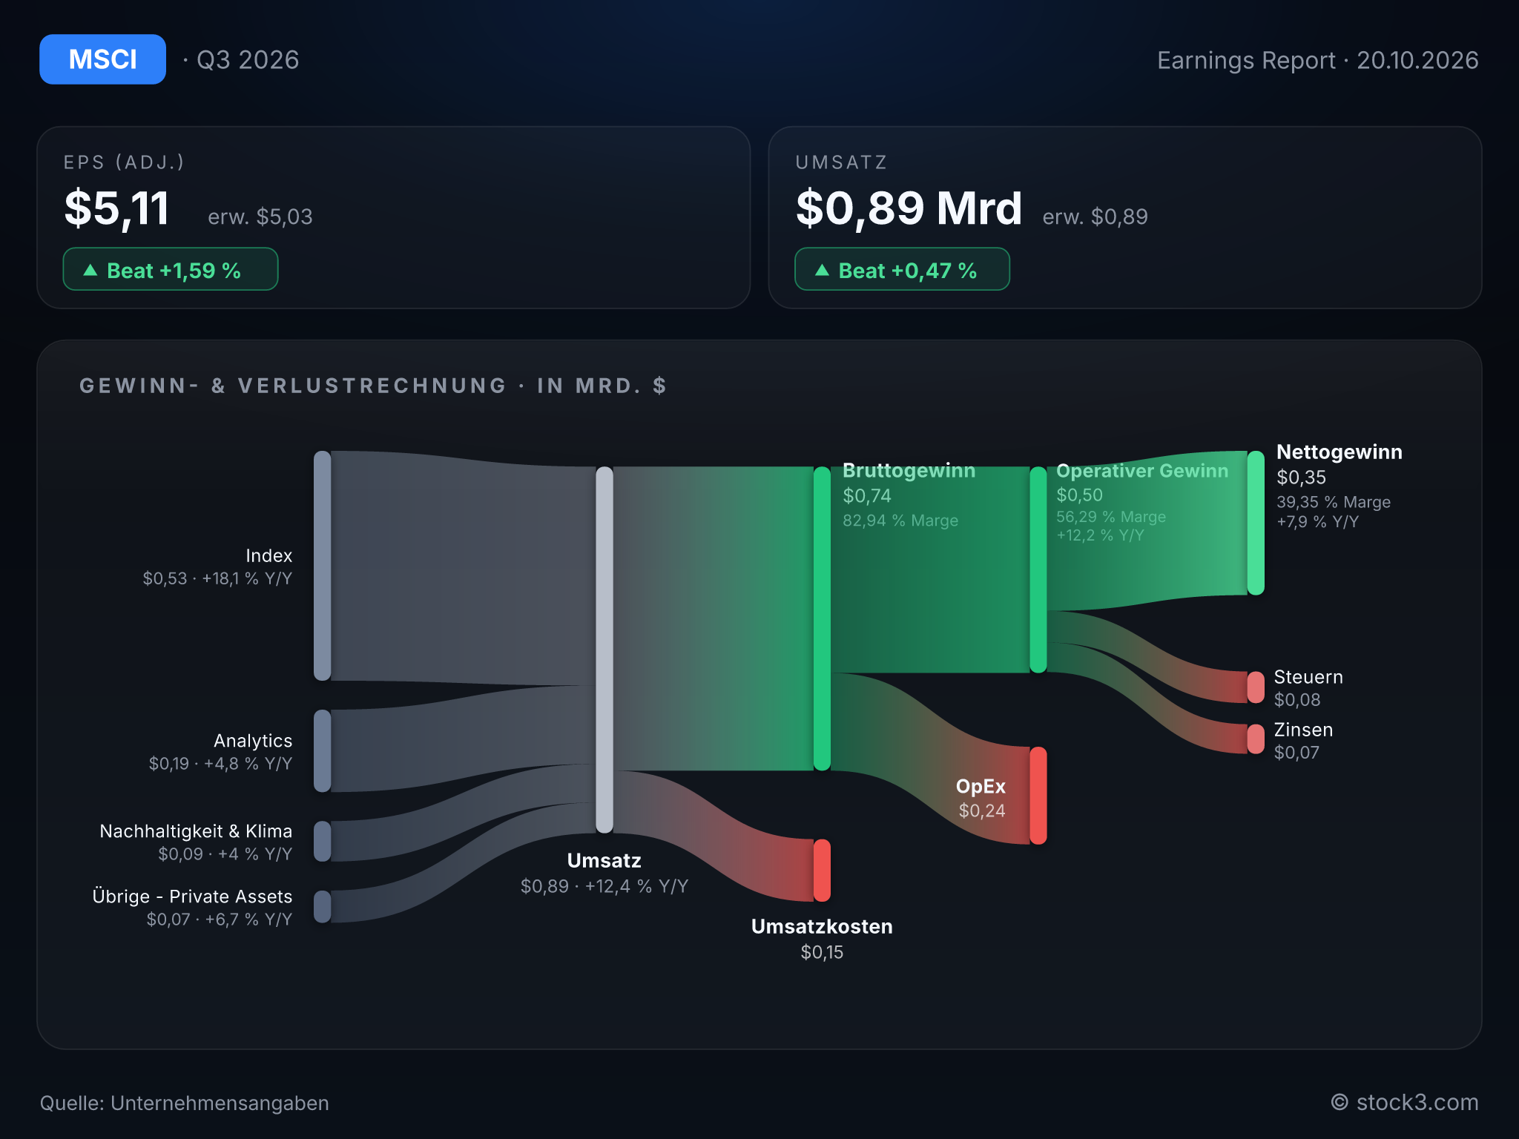
Task: Click the $0,07 · +6,7 % Y/Y value
Action: click(220, 920)
